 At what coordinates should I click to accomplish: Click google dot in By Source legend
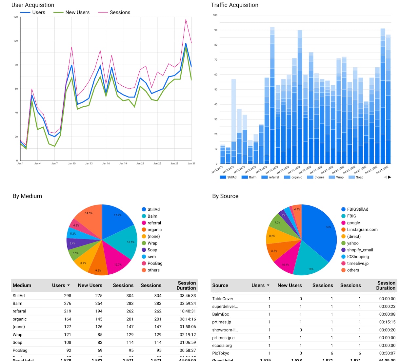[343, 223]
